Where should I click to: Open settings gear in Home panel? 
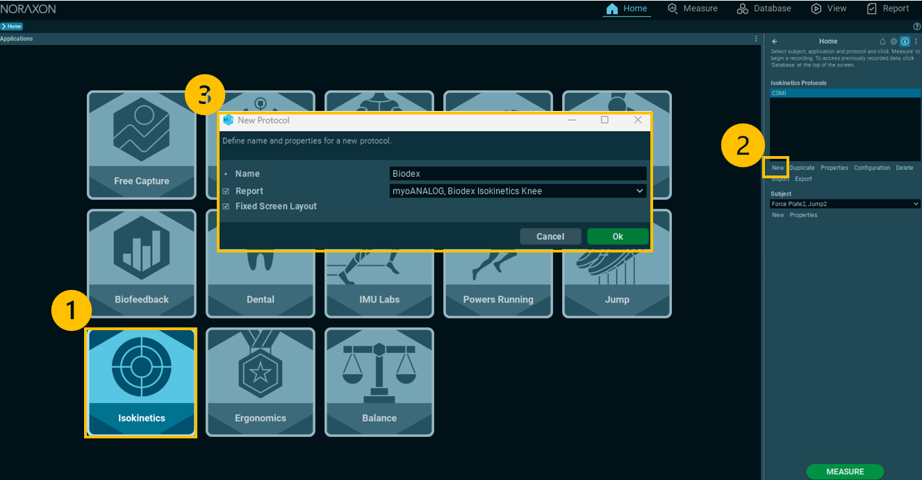(894, 42)
